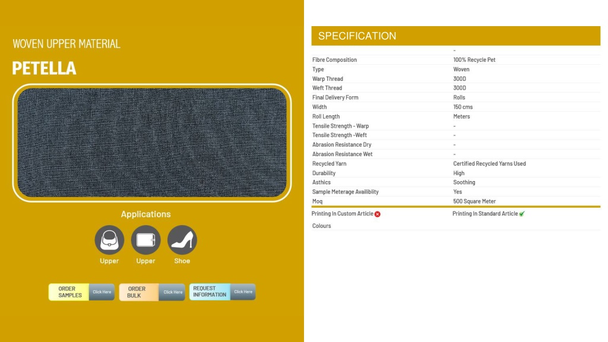Image resolution: width=608 pixels, height=342 pixels.
Task: Select the Colours label
Action: click(x=321, y=226)
